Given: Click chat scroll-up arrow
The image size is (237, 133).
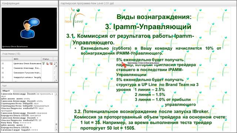Looking at the screenshot, I should (x=56, y=94).
